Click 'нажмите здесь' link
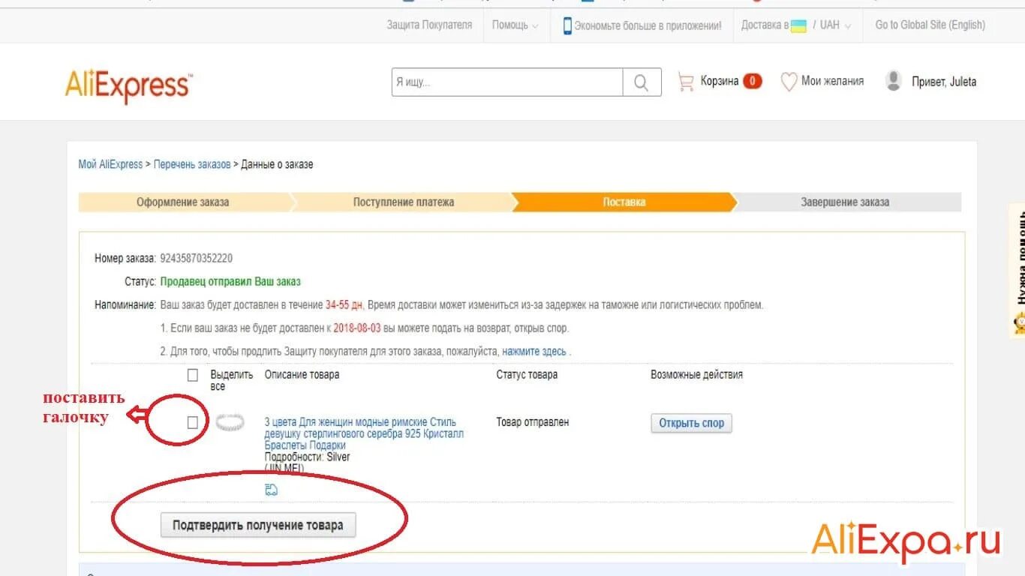This screenshot has height=576, width=1025. [534, 351]
